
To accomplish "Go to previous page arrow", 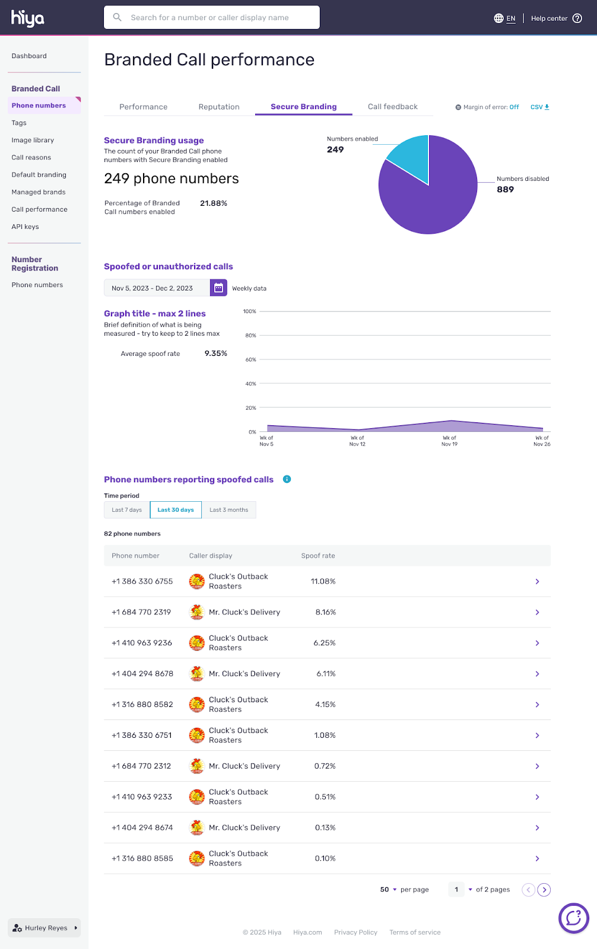I will point(528,890).
